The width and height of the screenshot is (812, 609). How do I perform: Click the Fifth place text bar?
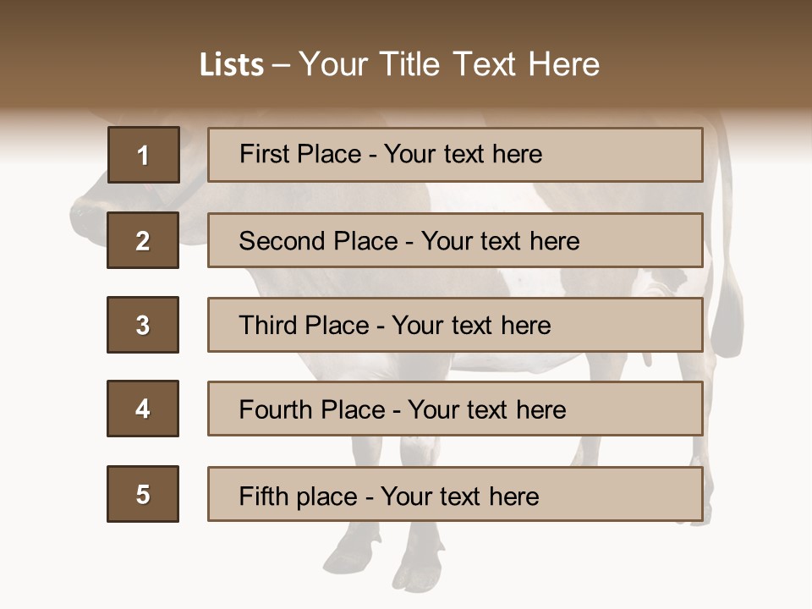455,494
